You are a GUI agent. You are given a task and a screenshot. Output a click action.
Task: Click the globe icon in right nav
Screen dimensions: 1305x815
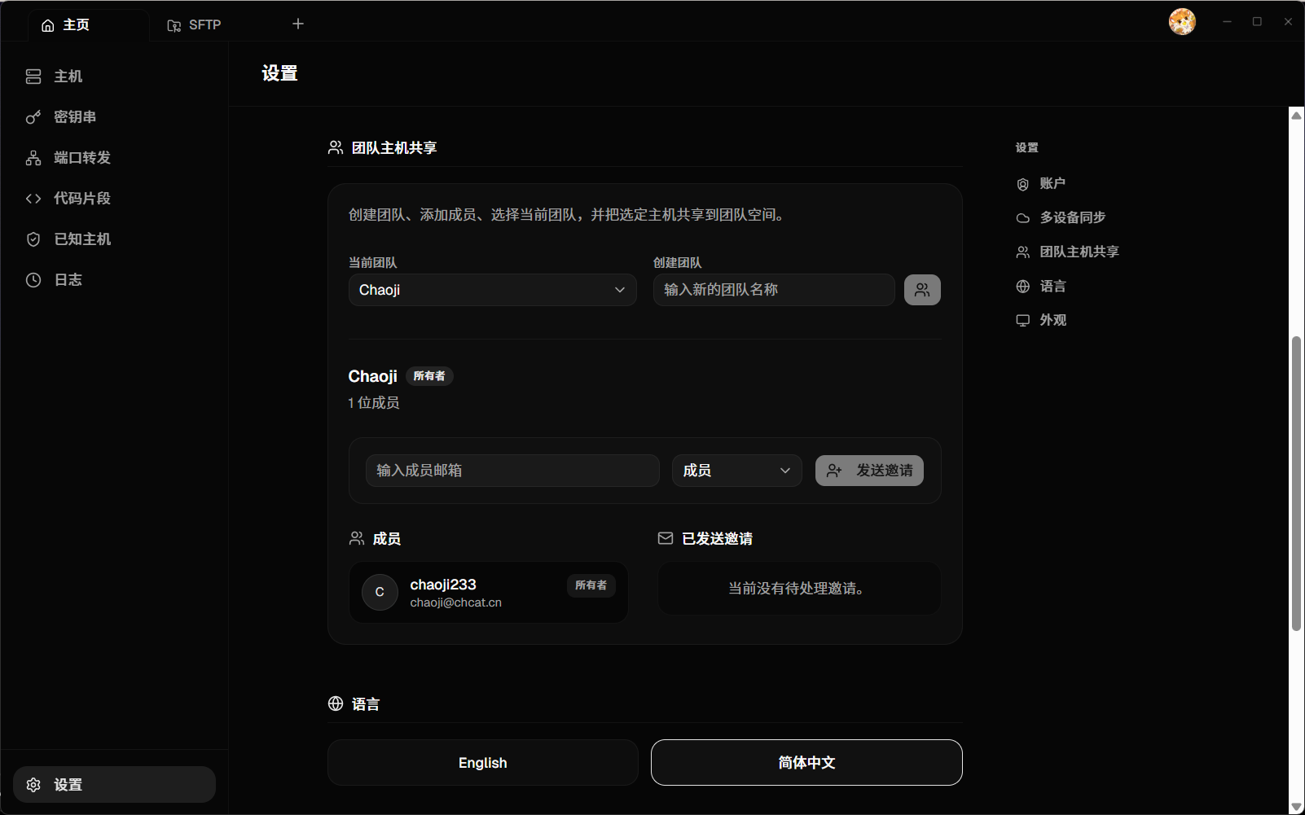1023,287
